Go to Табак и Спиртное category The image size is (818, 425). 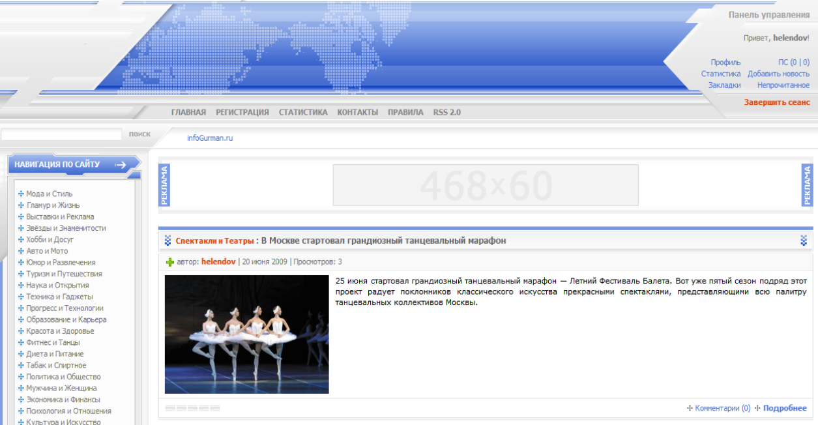[56, 365]
